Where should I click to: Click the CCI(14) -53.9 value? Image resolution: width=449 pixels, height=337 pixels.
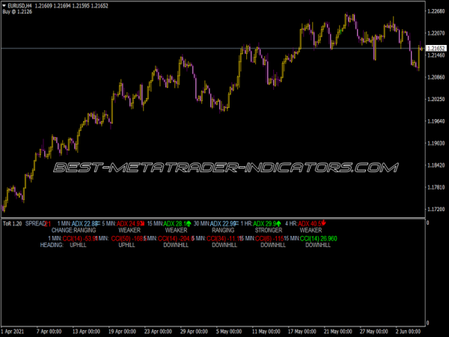[x=80, y=238]
